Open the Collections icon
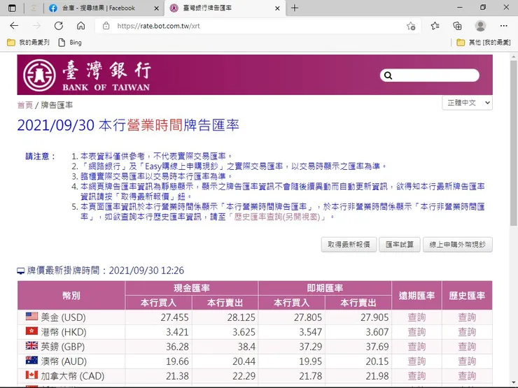This screenshot has width=518, height=388. pos(458,26)
